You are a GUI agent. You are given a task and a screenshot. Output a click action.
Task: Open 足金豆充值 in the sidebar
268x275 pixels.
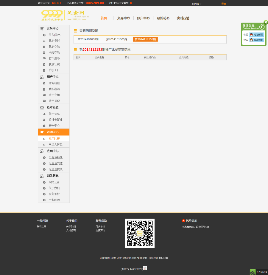click(x=55, y=163)
